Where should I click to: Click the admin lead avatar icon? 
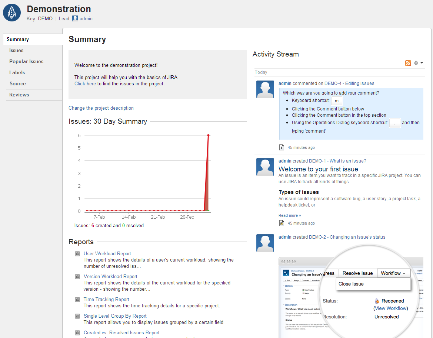point(75,18)
